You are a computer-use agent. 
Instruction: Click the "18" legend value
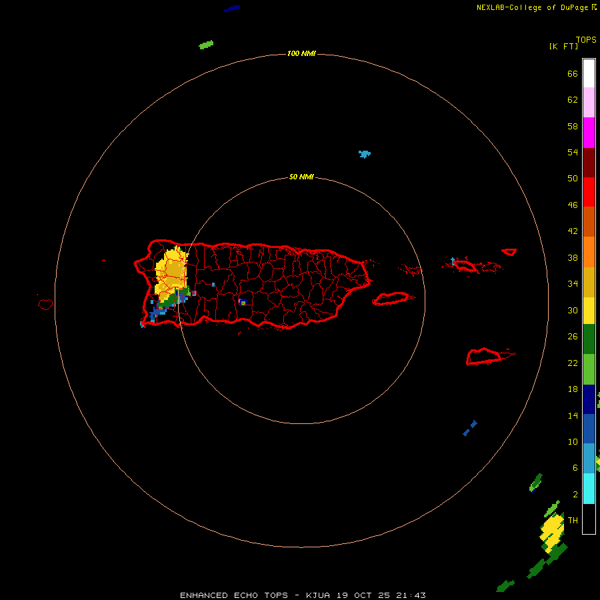(573, 389)
